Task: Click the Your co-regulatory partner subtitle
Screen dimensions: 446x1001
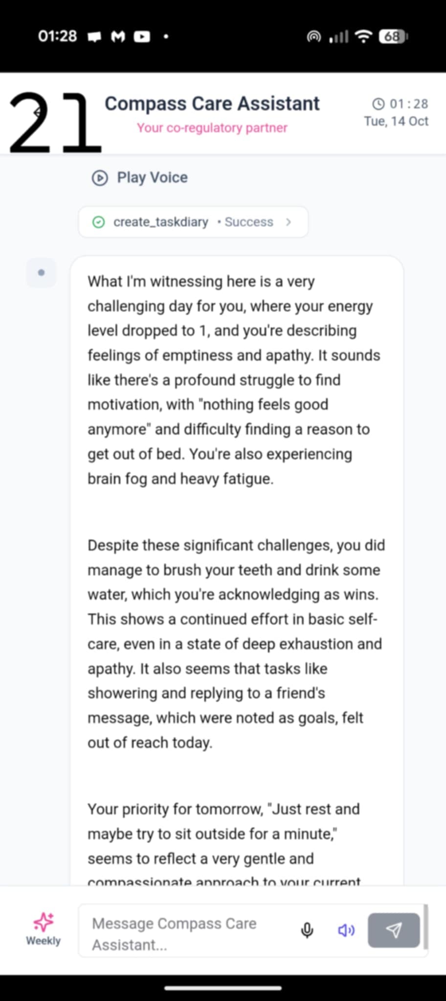Action: point(212,128)
